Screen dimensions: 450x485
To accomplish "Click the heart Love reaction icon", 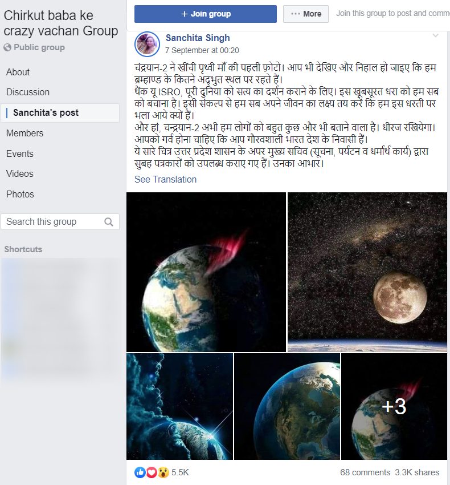I will coord(152,472).
